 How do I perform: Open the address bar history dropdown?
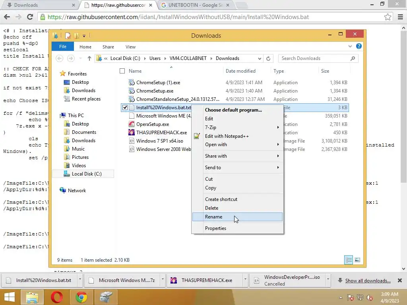(259, 59)
